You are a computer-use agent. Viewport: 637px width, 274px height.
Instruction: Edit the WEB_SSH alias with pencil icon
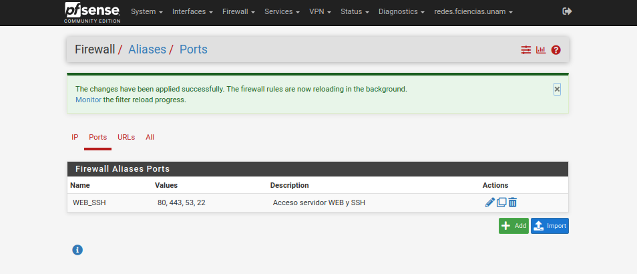coord(490,202)
